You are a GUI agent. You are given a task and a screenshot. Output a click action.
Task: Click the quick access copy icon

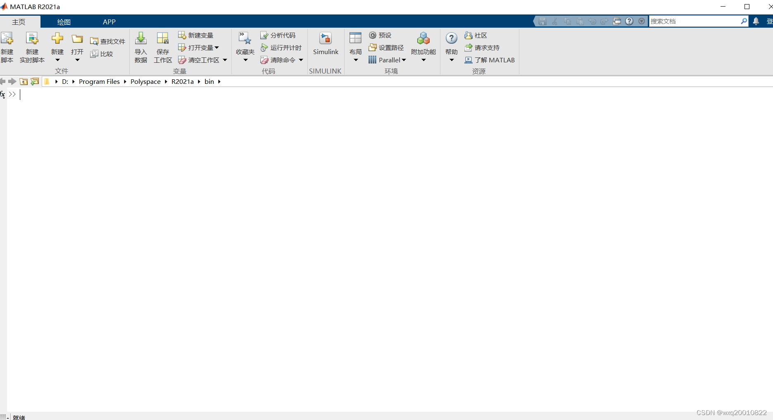click(x=567, y=21)
